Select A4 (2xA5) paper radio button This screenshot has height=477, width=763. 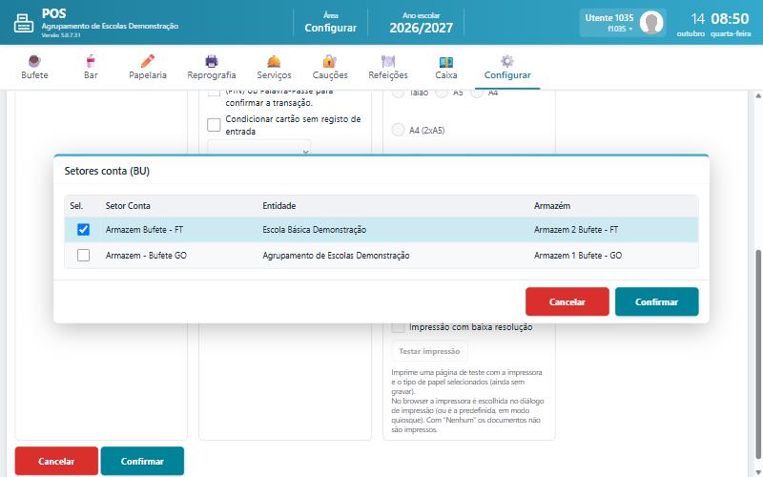pyautogui.click(x=398, y=130)
